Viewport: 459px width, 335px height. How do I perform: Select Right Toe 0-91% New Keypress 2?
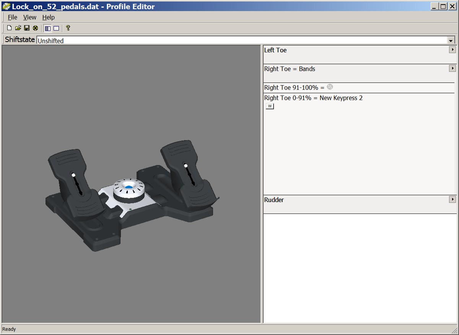tap(359, 144)
